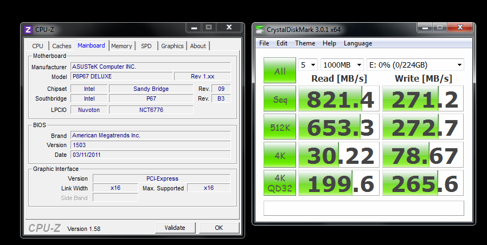Open the test size dropdown showing 1000MB
This screenshot has height=245, width=487.
point(342,65)
